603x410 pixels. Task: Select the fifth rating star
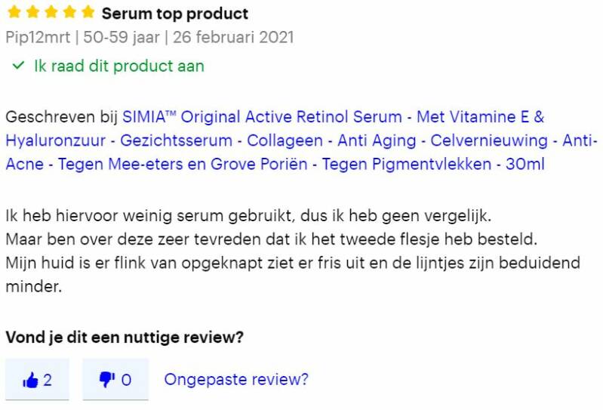pos(88,13)
